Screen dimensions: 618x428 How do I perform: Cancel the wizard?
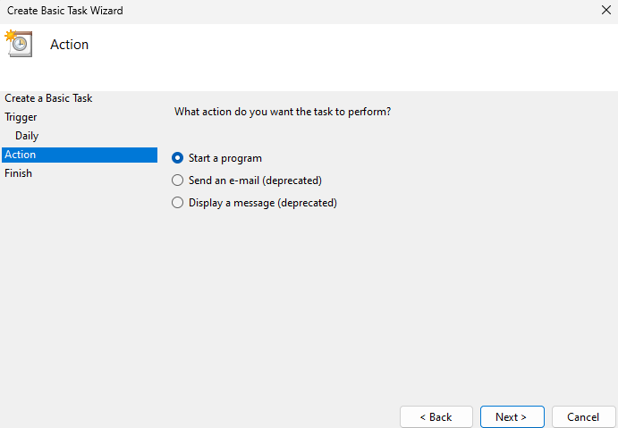point(583,417)
